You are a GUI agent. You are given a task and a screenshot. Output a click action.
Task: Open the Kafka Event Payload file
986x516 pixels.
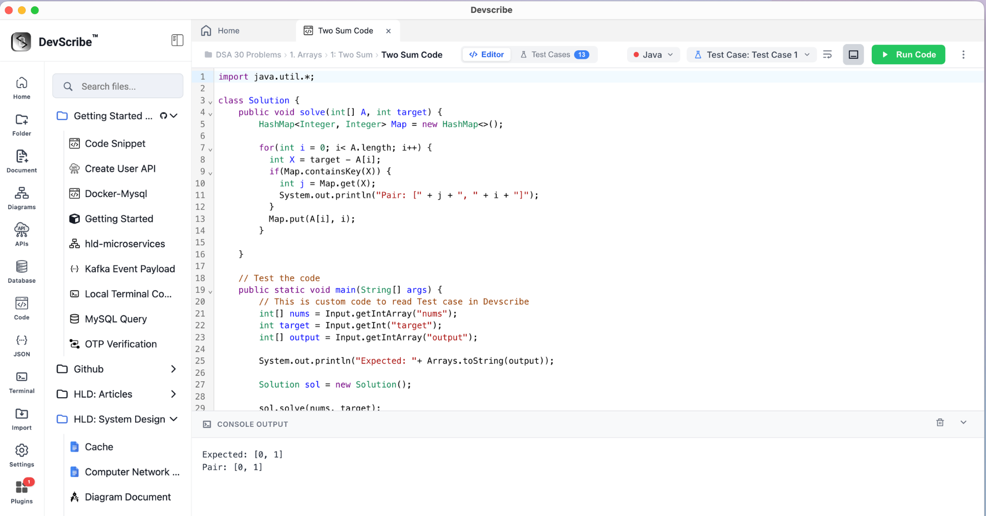pos(130,269)
